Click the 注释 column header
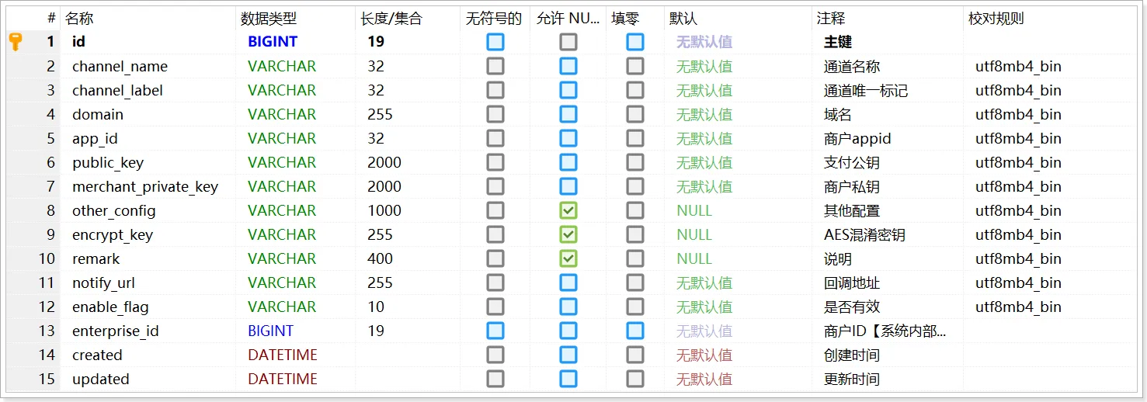1147x402 pixels. pos(831,19)
